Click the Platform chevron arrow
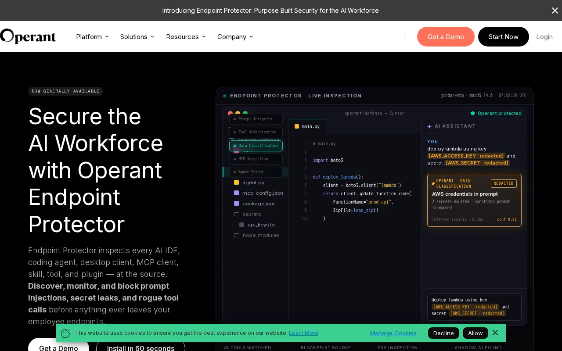 point(107,37)
